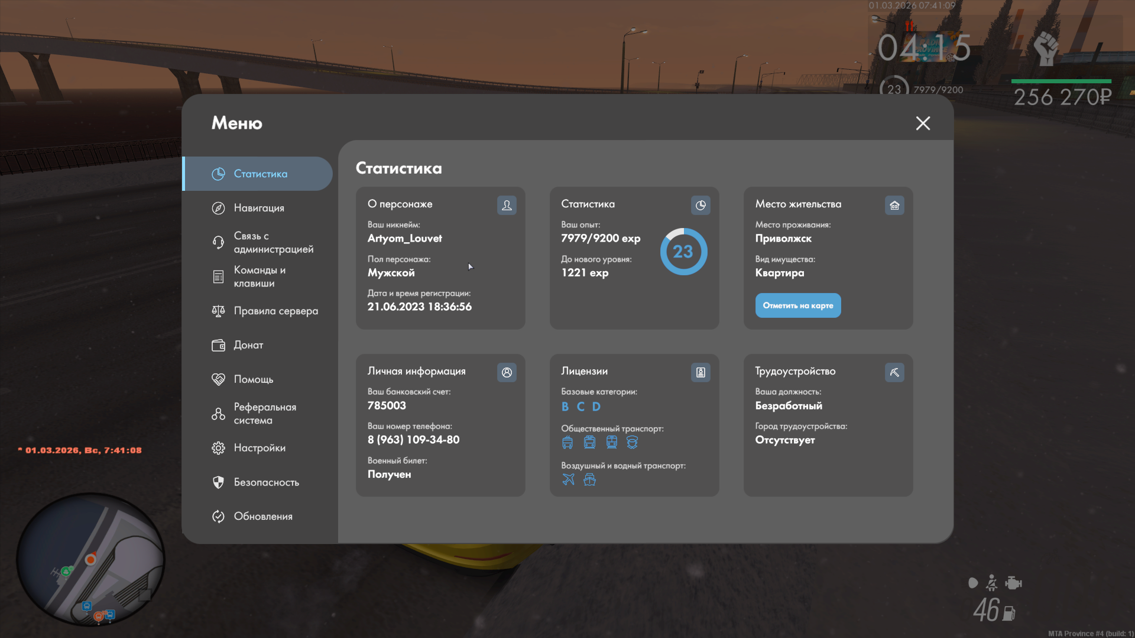Screen dimensions: 1135x638
Task: Click the profile icon in О персонаже card
Action: click(507, 205)
